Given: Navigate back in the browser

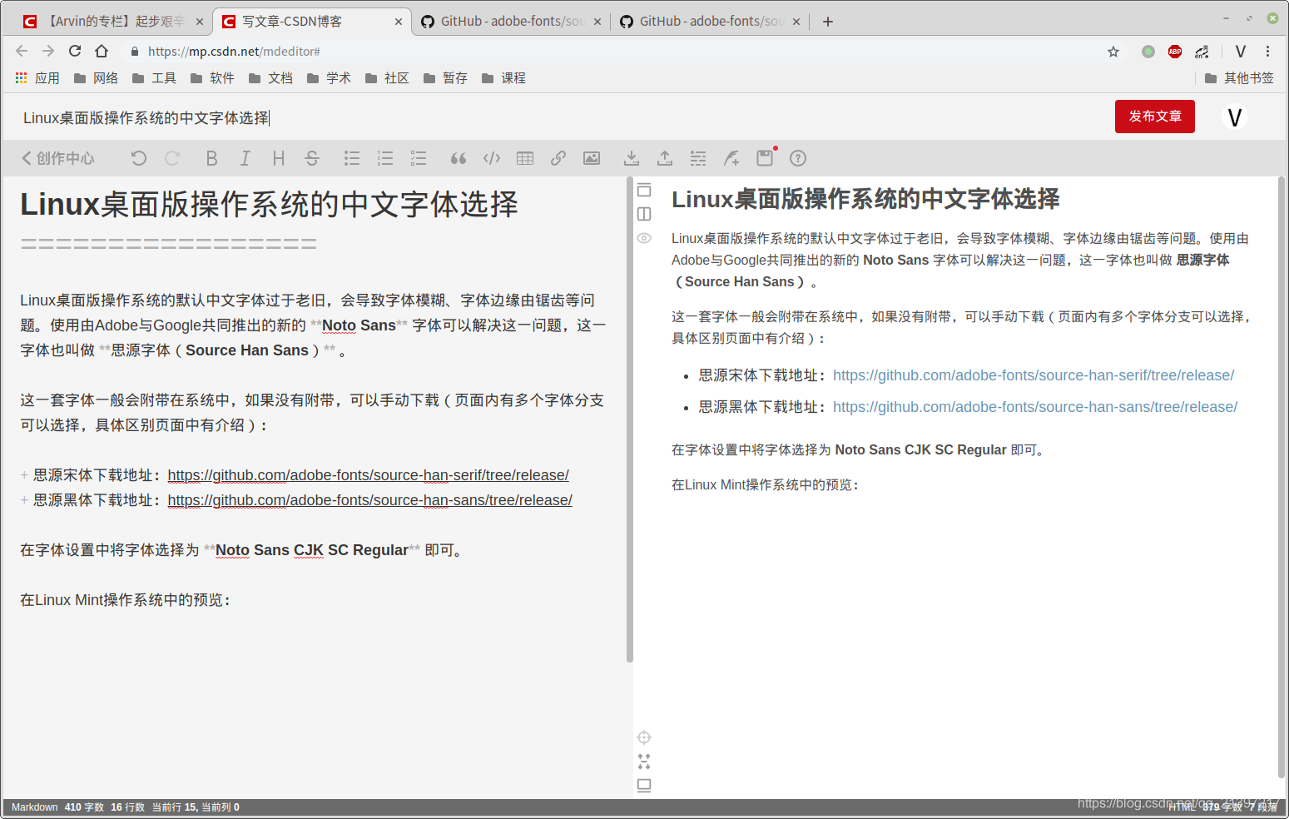Looking at the screenshot, I should (22, 51).
